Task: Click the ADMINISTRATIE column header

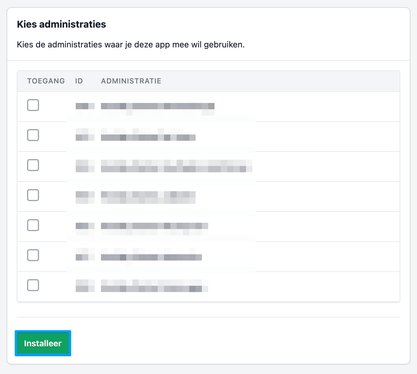Action: [x=131, y=81]
